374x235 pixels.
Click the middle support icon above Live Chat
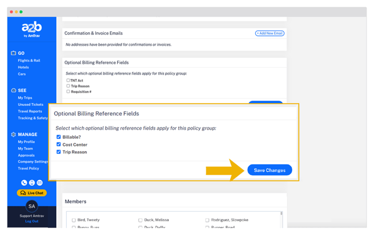[32, 183]
